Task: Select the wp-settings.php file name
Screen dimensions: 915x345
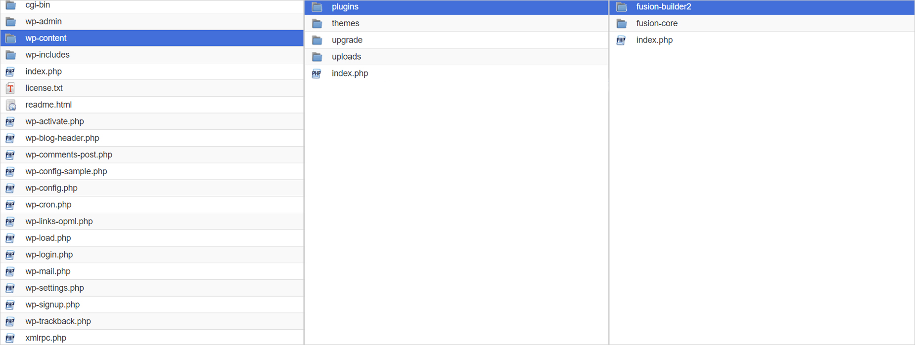Action: click(54, 288)
